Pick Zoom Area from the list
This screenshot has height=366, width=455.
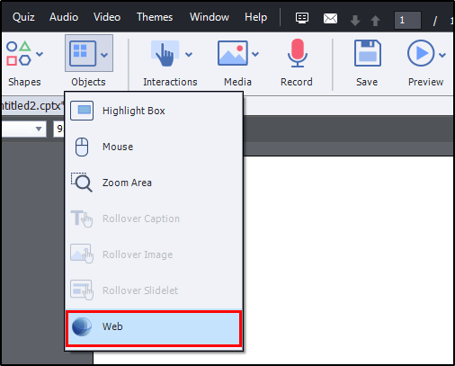[x=154, y=183]
